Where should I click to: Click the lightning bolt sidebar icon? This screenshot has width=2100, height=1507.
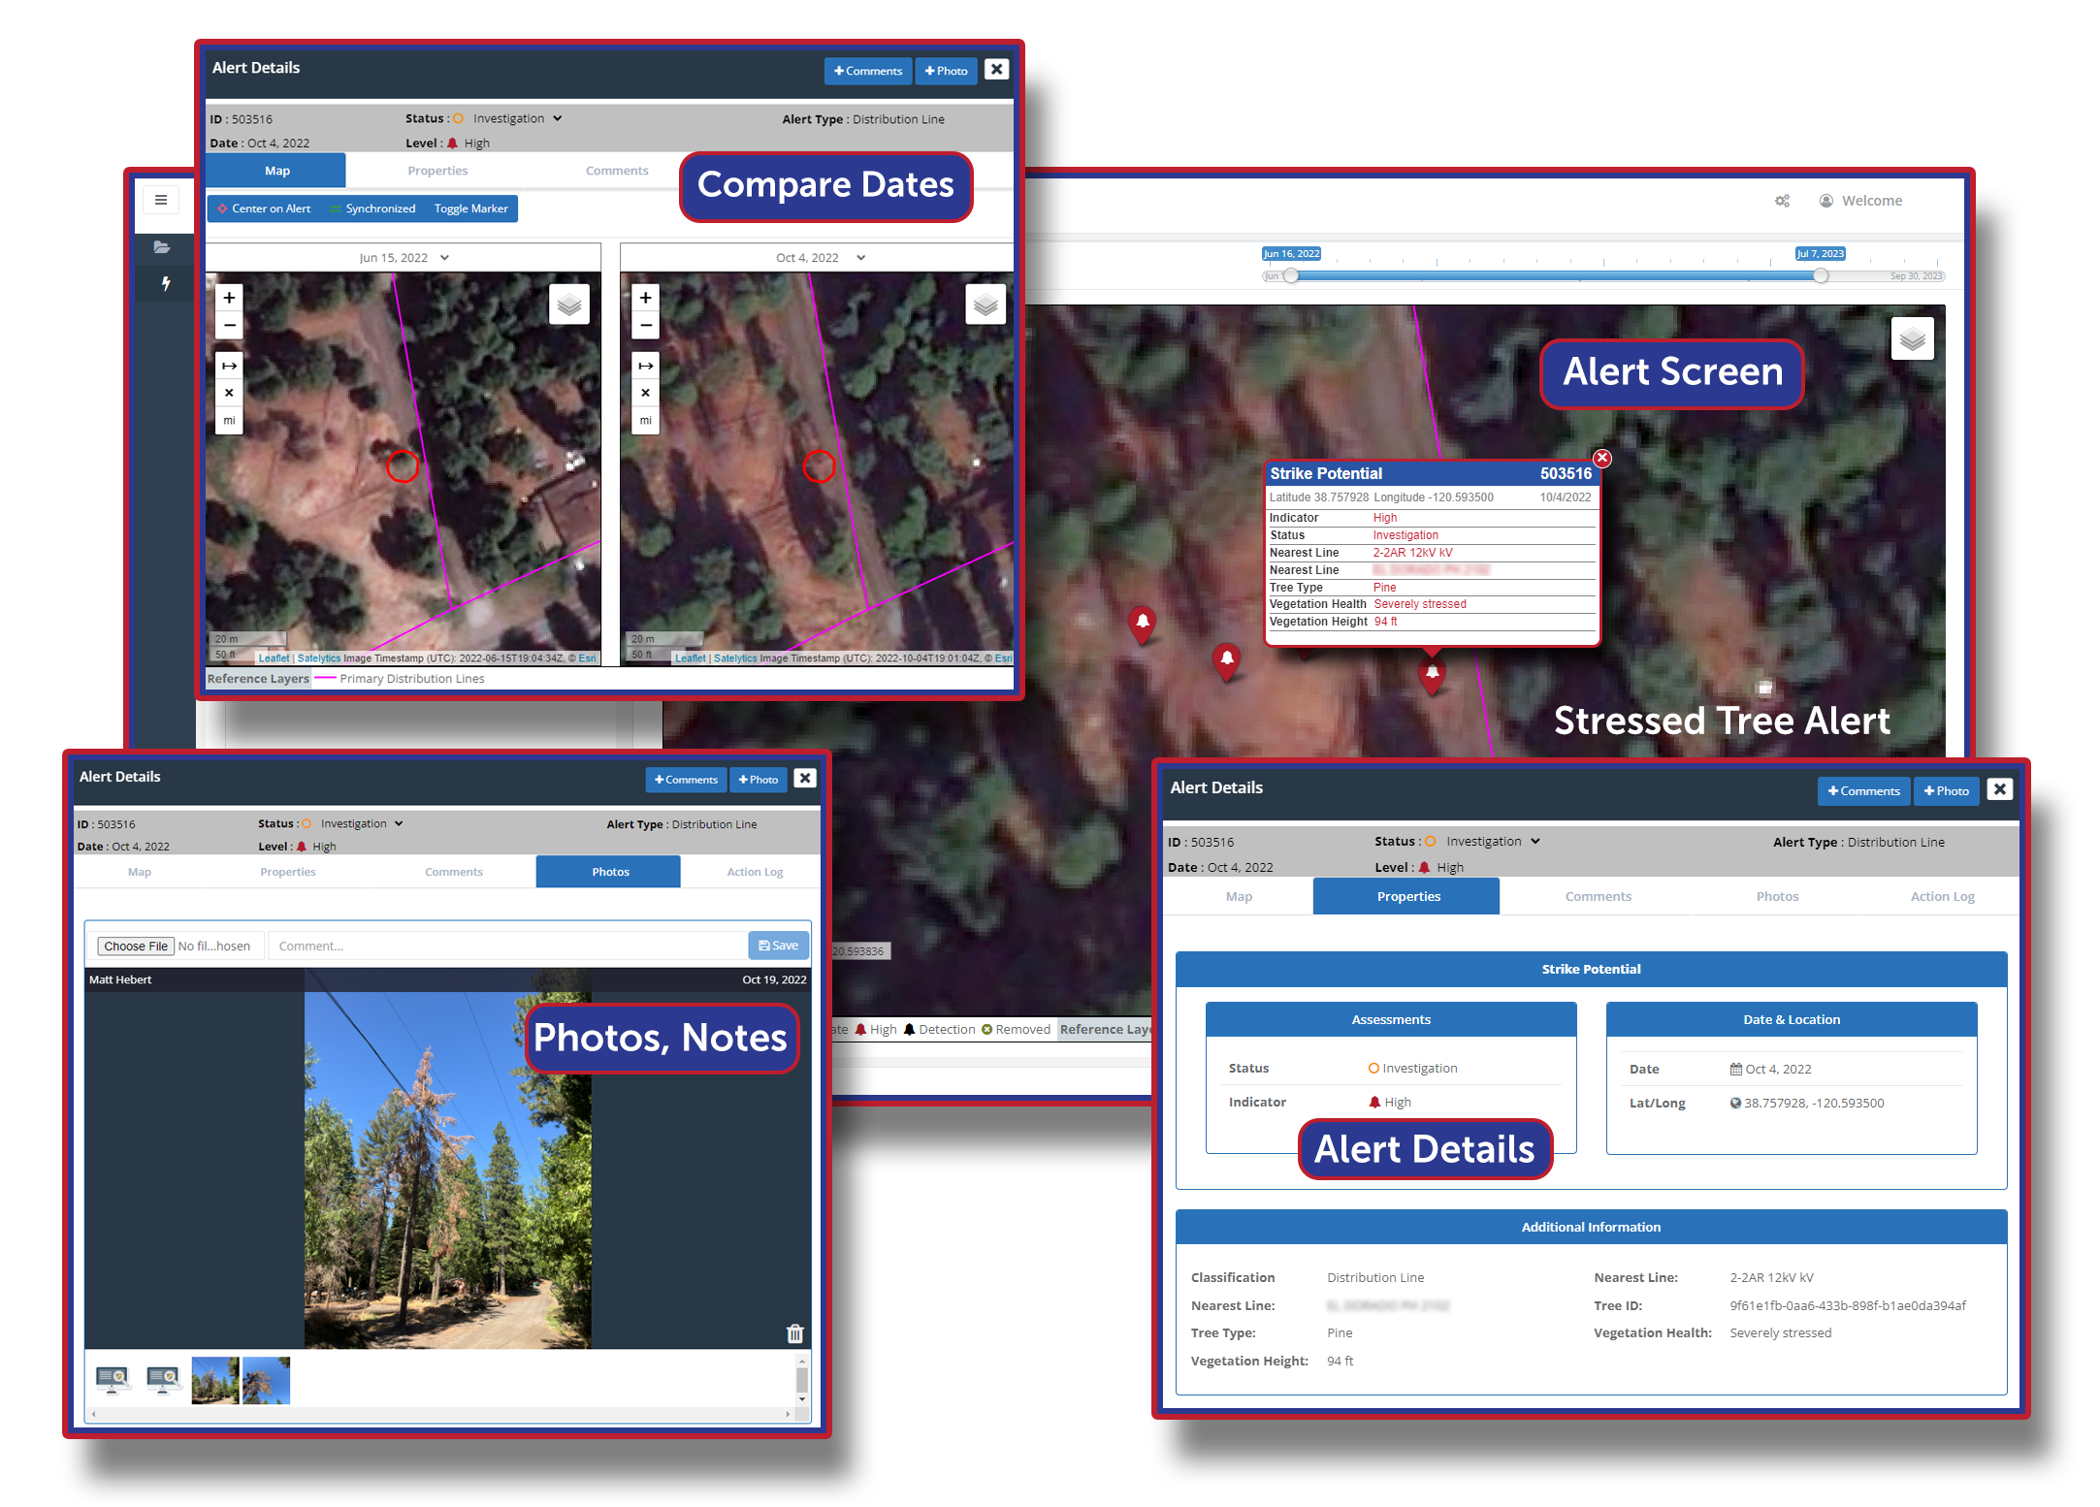166,283
